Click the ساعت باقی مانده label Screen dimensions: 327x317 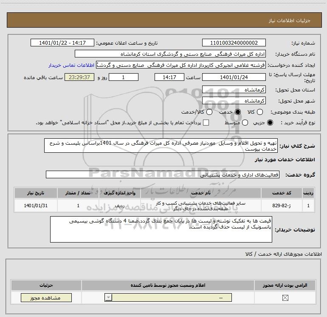[x=43, y=77]
